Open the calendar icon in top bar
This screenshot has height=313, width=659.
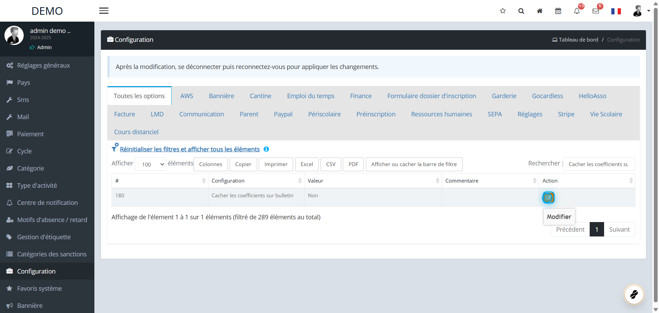coord(558,11)
